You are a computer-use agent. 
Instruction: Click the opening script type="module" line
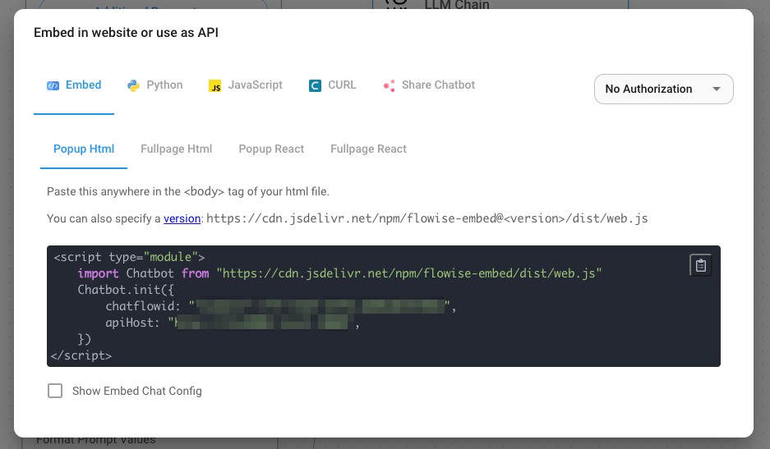click(x=129, y=257)
